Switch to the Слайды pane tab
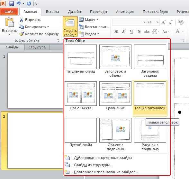The height and width of the screenshot is (179, 189). [x=12, y=47]
